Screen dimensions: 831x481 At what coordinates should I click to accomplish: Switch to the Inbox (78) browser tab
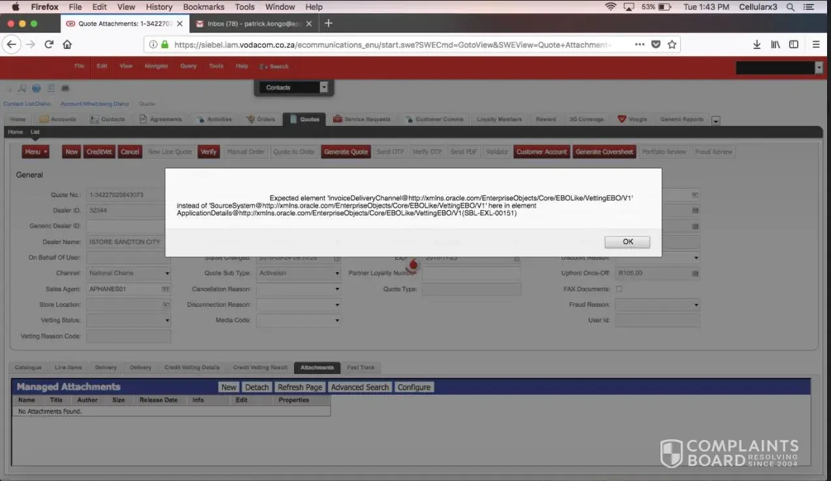pyautogui.click(x=253, y=23)
